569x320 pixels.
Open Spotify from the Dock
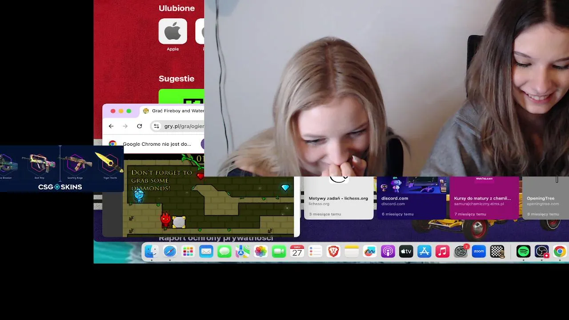click(x=524, y=252)
